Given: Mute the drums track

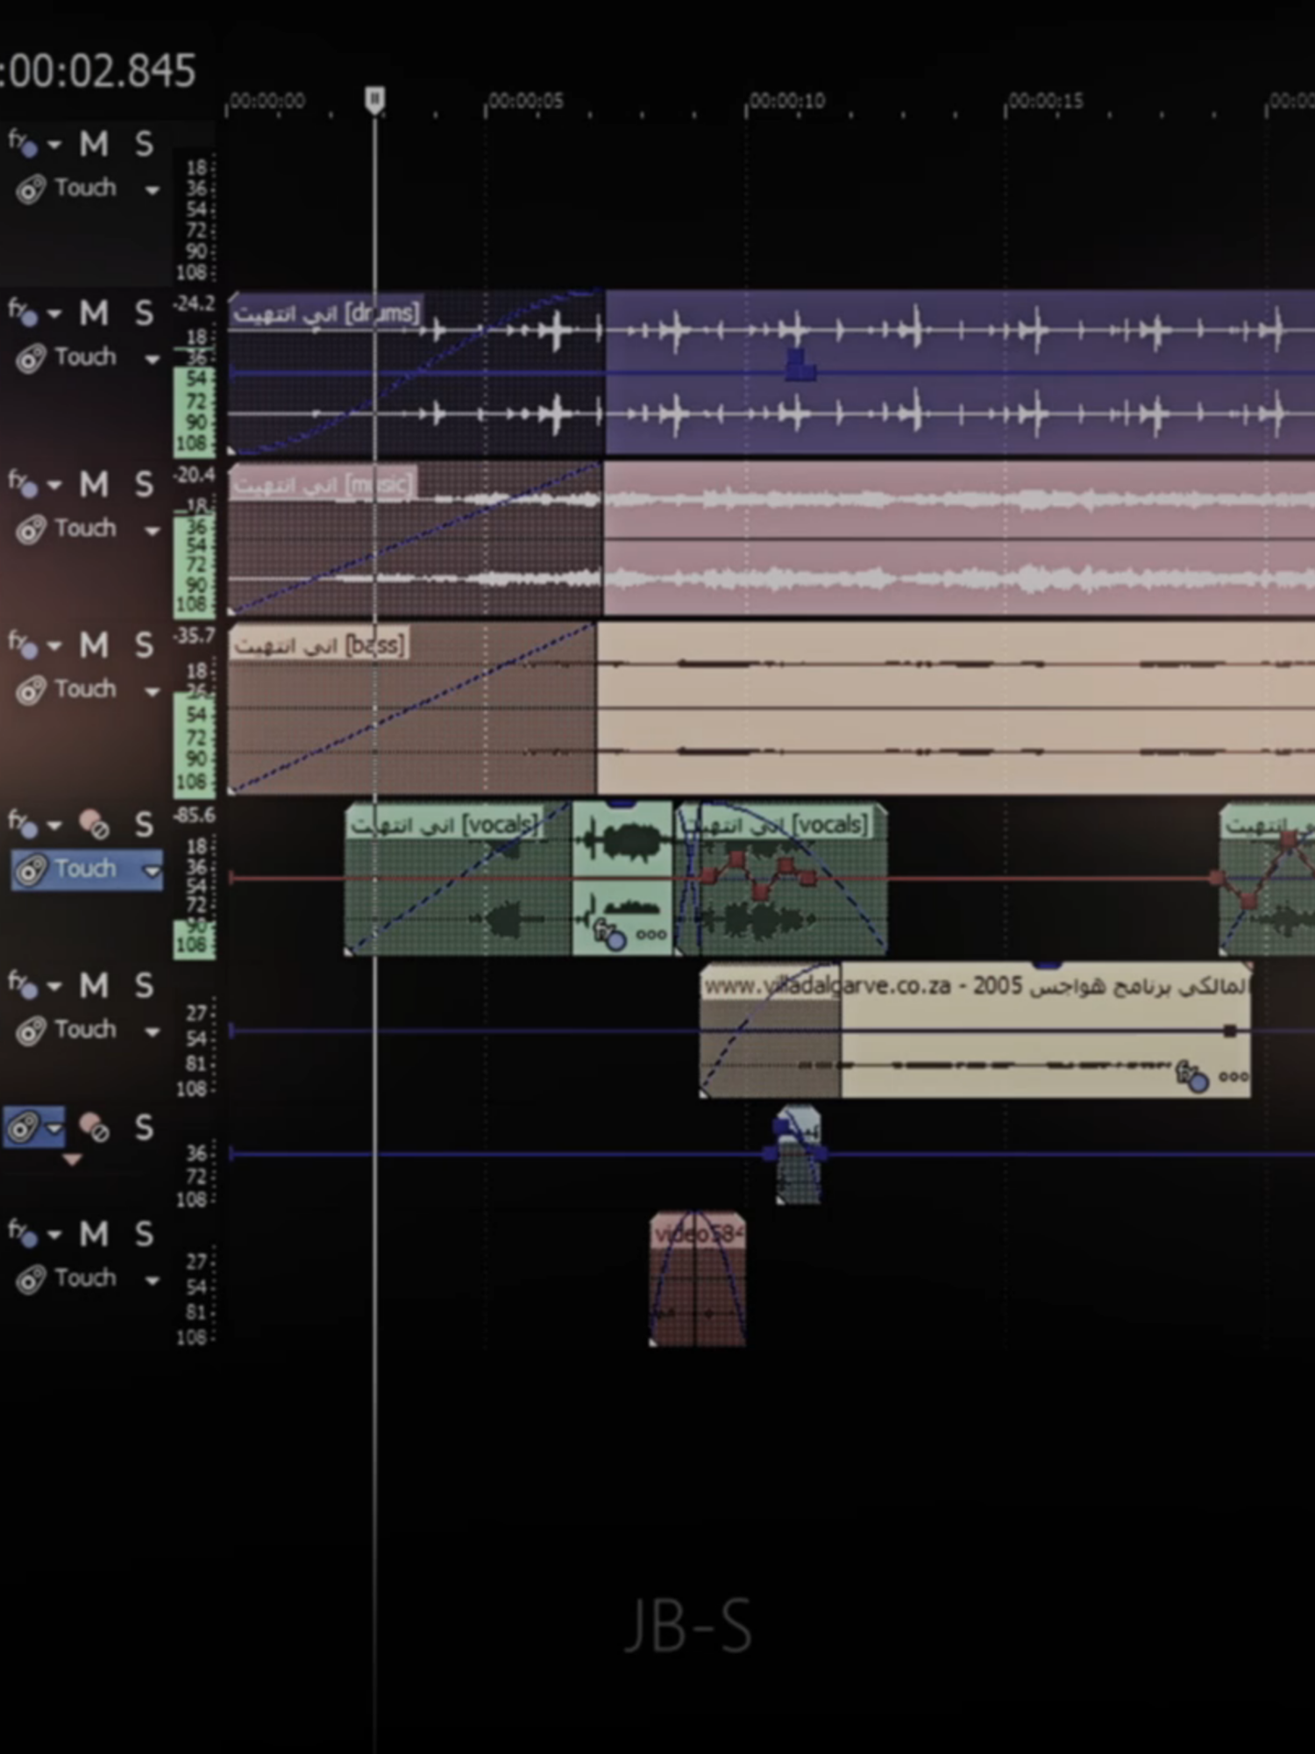Looking at the screenshot, I should tap(93, 313).
